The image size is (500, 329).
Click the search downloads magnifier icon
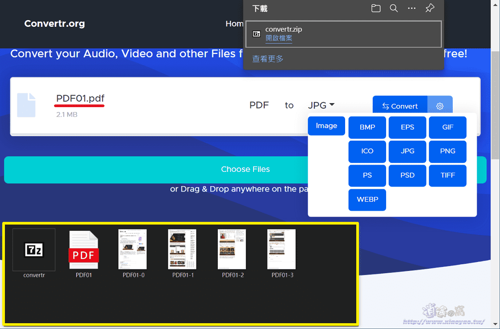coord(394,8)
